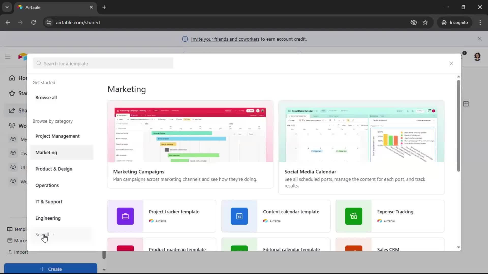Click the Social Media Calendar title
Screen dimensions: 488x274
coord(310,172)
